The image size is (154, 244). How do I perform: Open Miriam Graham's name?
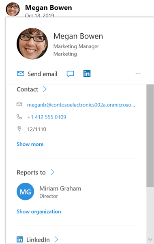(x=60, y=188)
